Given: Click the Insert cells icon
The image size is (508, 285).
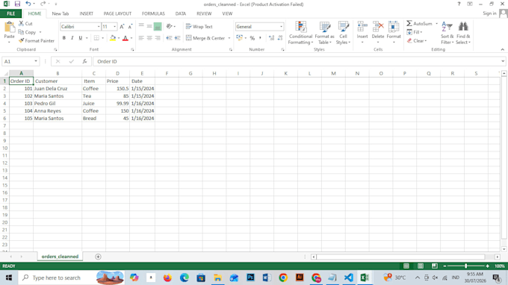Looking at the screenshot, I should point(362,27).
